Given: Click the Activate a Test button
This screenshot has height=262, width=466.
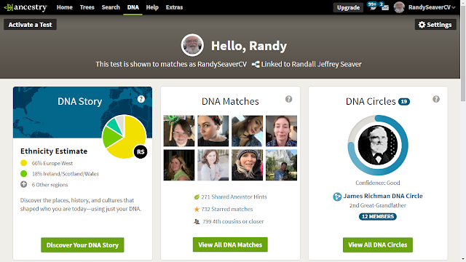Looking at the screenshot, I should tap(30, 25).
